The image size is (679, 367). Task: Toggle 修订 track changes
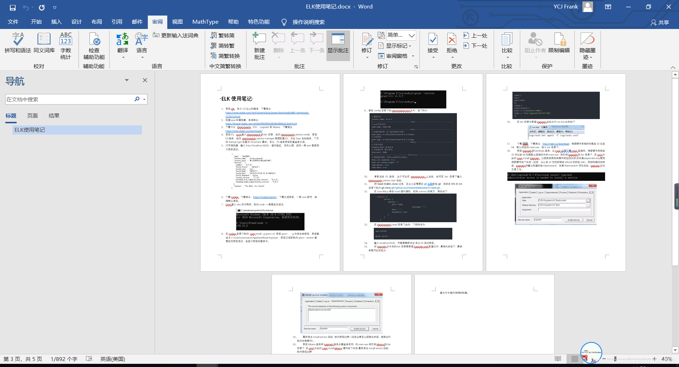[x=367, y=45]
